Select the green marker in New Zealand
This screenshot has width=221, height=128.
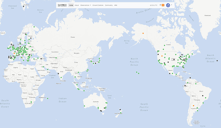121,113
